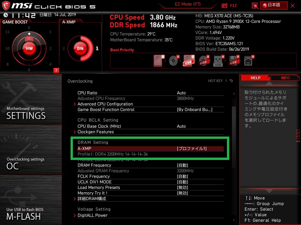Viewport: 301px width, 225px height.
Task: Select the network boot device icon
Action: coord(249,61)
